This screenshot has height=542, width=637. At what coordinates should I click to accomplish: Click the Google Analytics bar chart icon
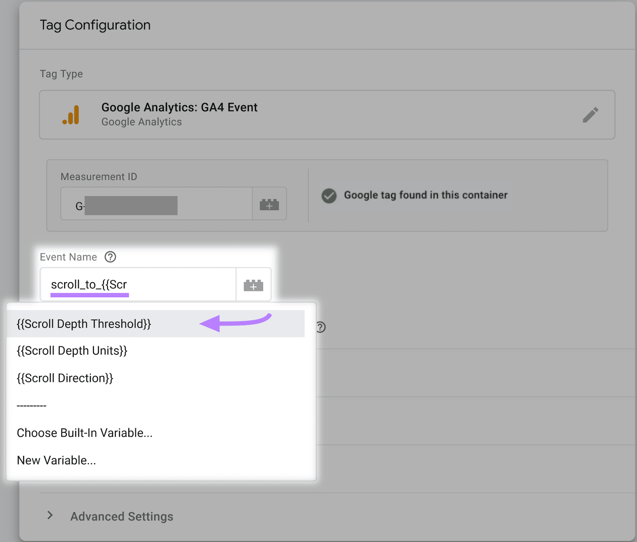click(72, 115)
